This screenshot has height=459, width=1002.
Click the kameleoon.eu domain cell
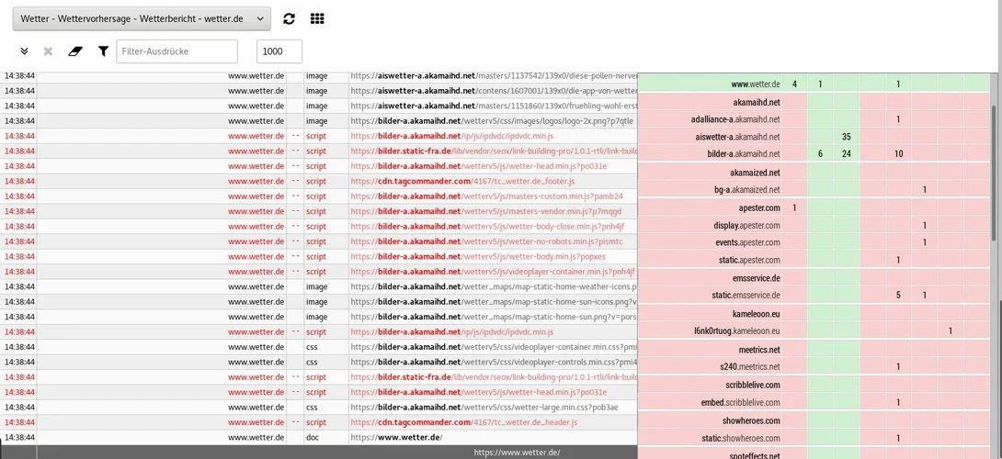point(710,314)
